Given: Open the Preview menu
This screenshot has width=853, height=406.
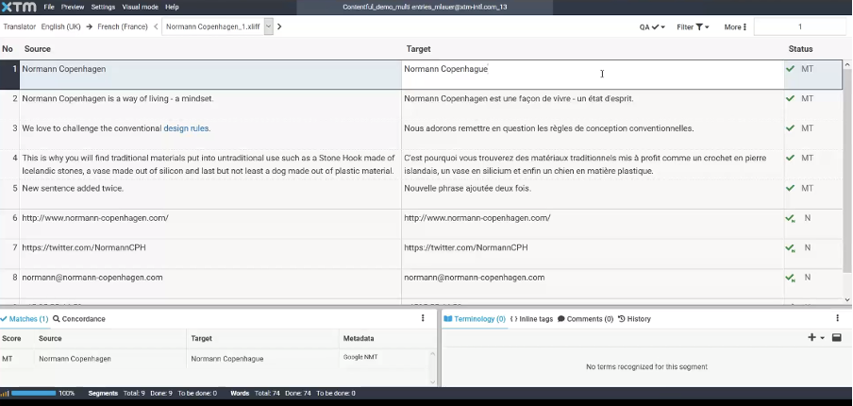Looking at the screenshot, I should tap(73, 7).
